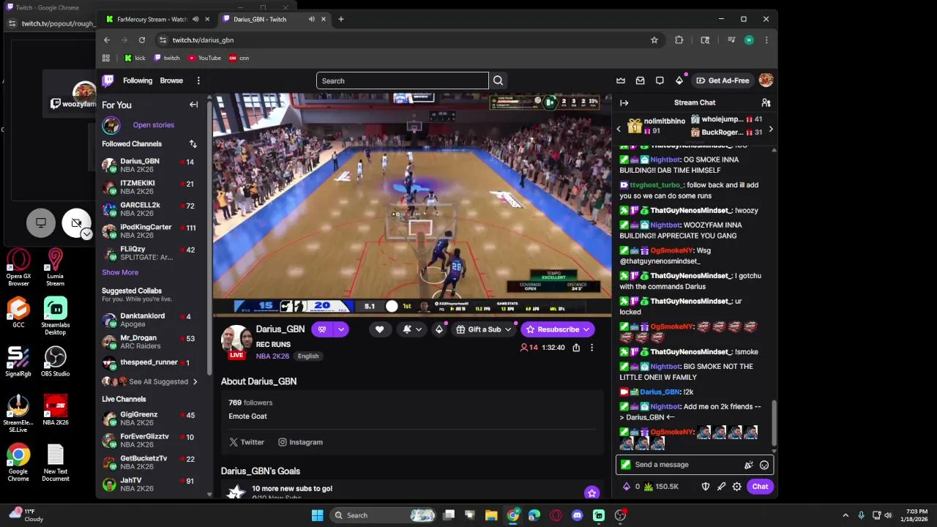Open Discord from the taskbar
This screenshot has height=527, width=937.
tap(578, 515)
